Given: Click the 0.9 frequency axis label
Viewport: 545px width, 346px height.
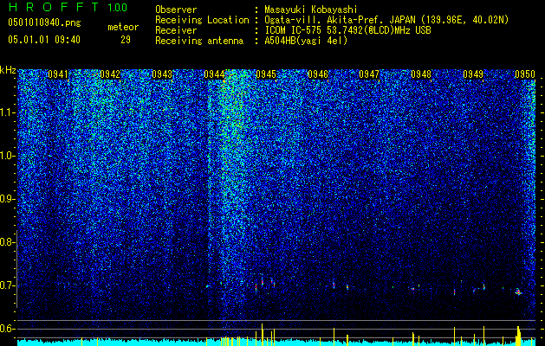Looking at the screenshot, I should pos(7,199).
